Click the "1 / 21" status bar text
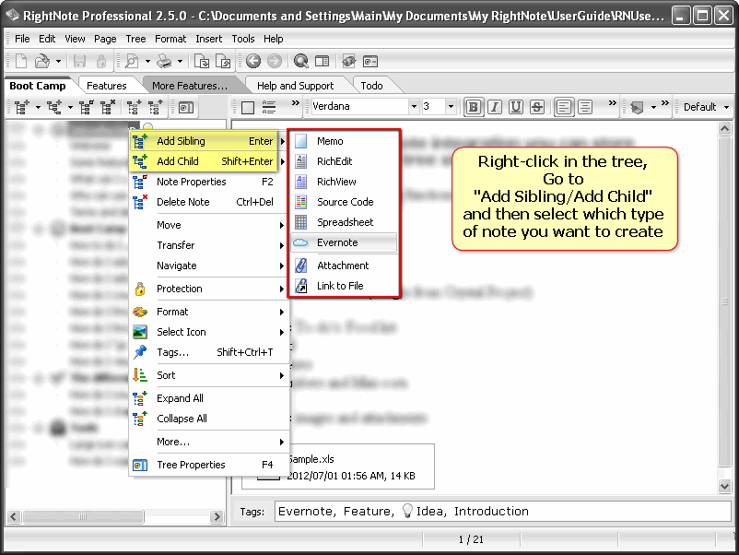Image resolution: width=739 pixels, height=555 pixels. point(471,539)
